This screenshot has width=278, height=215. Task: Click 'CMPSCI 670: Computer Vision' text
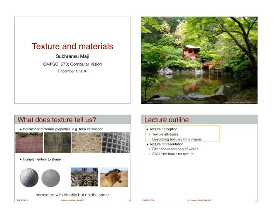[73, 64]
